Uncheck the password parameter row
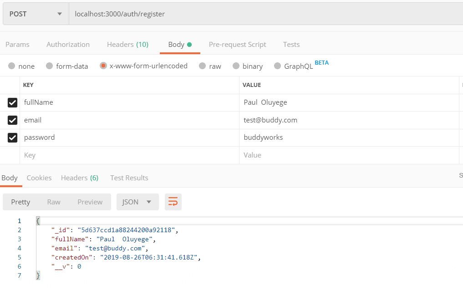The width and height of the screenshot is (463, 290). 12,137
